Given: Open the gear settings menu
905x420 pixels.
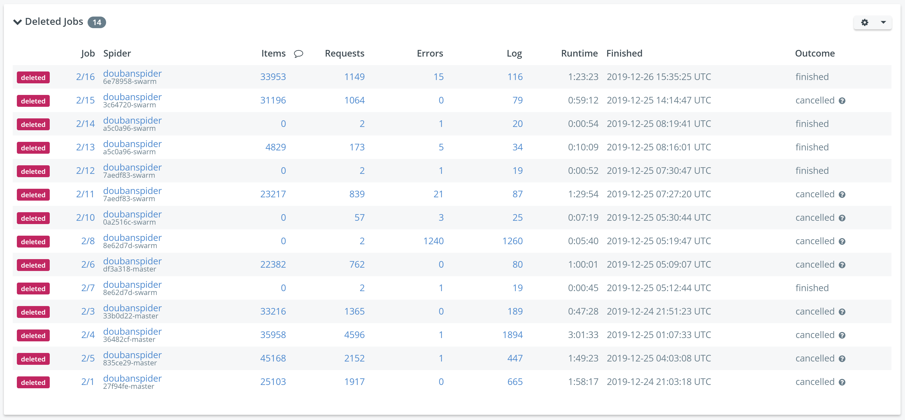Looking at the screenshot, I should click(x=865, y=22).
